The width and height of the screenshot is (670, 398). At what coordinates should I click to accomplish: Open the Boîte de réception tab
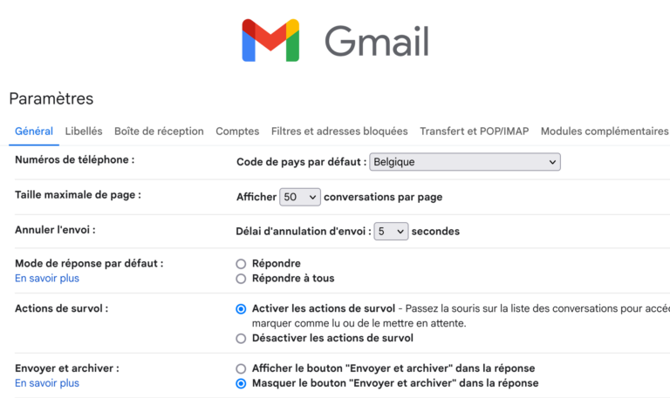(159, 132)
